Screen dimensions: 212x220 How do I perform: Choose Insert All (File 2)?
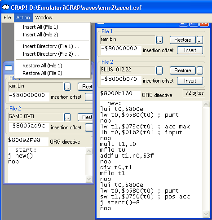[40, 35]
